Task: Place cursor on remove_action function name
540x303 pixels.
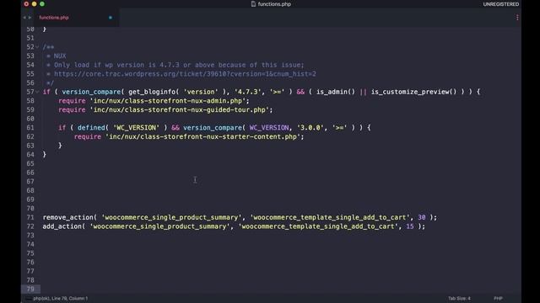Action: click(67, 217)
